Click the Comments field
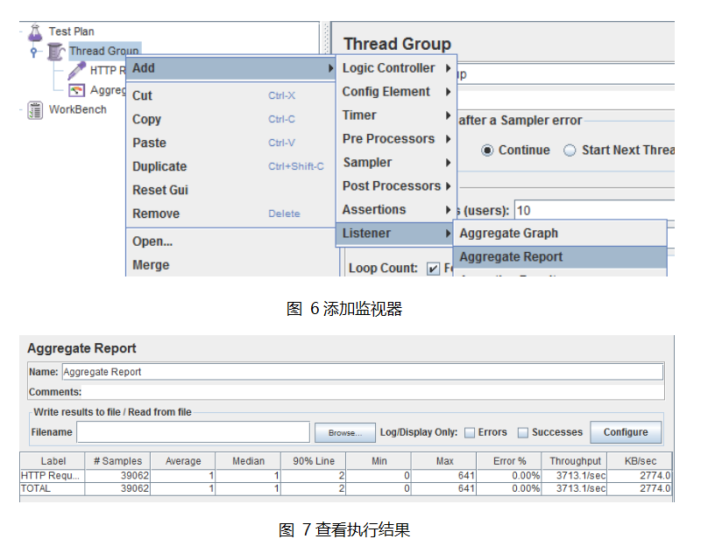708x546 pixels. [x=373, y=392]
